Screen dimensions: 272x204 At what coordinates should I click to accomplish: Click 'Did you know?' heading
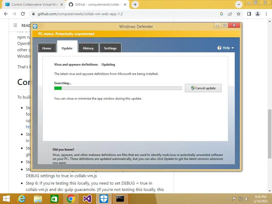point(63,149)
